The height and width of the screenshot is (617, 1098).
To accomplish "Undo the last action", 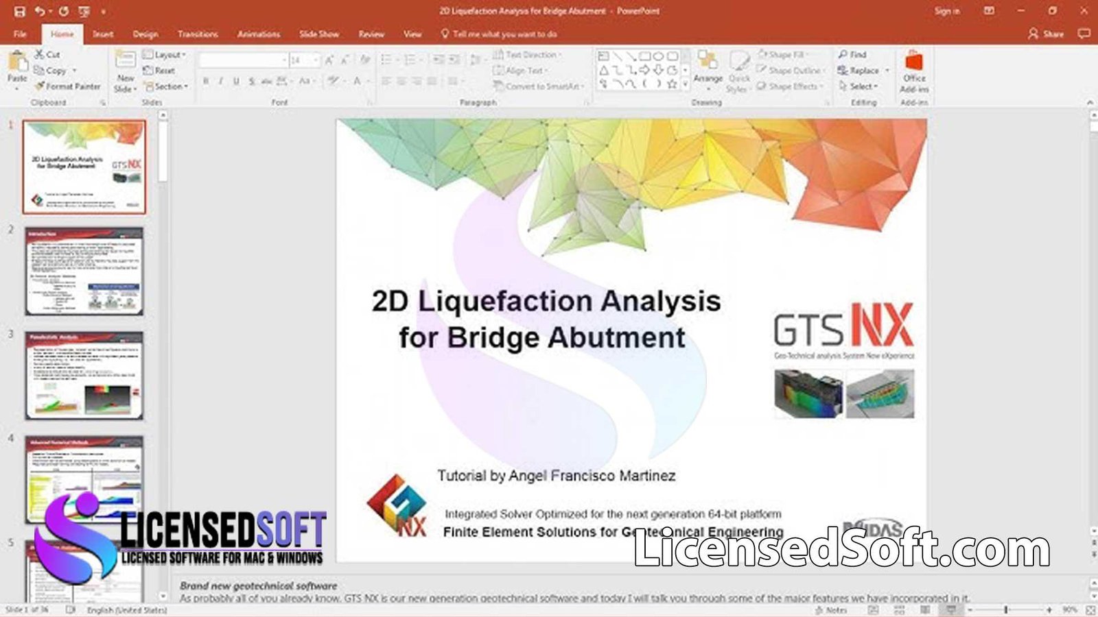I will point(40,11).
